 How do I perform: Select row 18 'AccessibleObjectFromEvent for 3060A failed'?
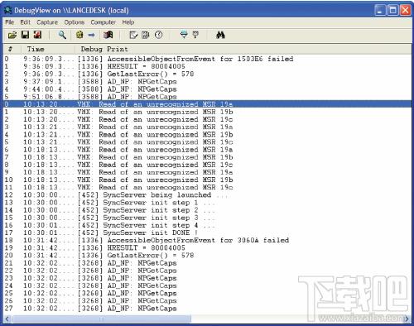[x=207, y=240]
